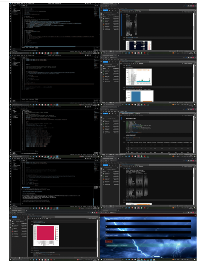This screenshot has height=262, width=208.
Task: Click the red heatmap image output
Action: pos(46,236)
